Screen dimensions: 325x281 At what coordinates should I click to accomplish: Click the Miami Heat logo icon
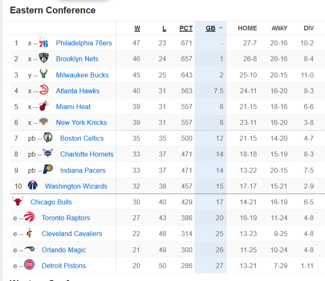click(x=44, y=107)
